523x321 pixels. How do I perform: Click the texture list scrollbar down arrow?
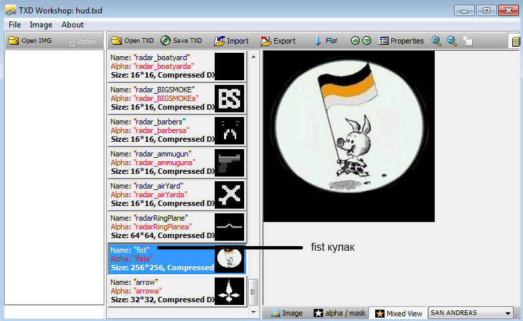(x=253, y=312)
